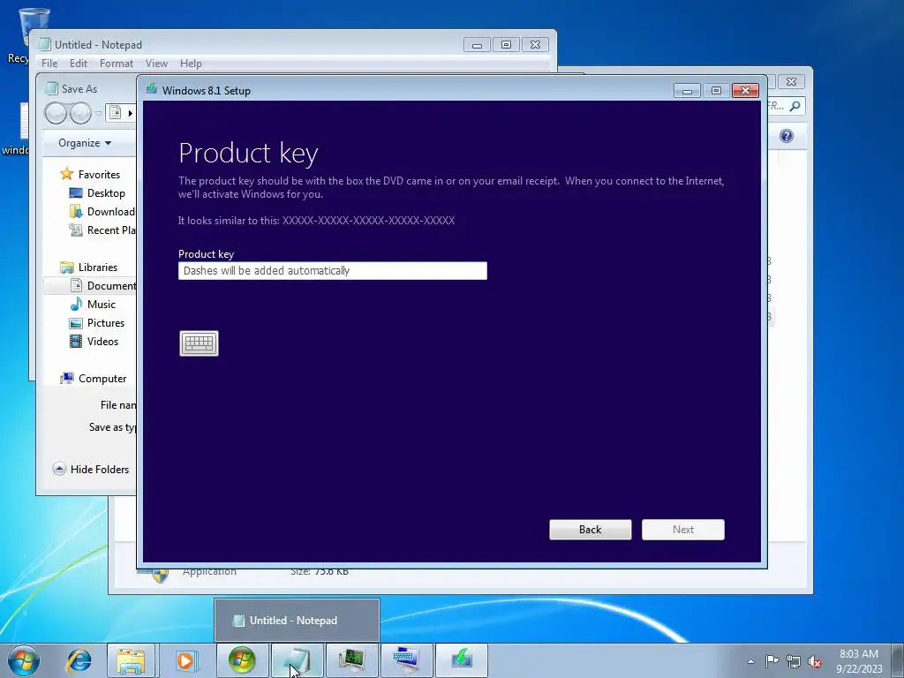This screenshot has height=678, width=904.
Task: Click the Untitled - Notepad taskbar preview
Action: click(x=297, y=621)
